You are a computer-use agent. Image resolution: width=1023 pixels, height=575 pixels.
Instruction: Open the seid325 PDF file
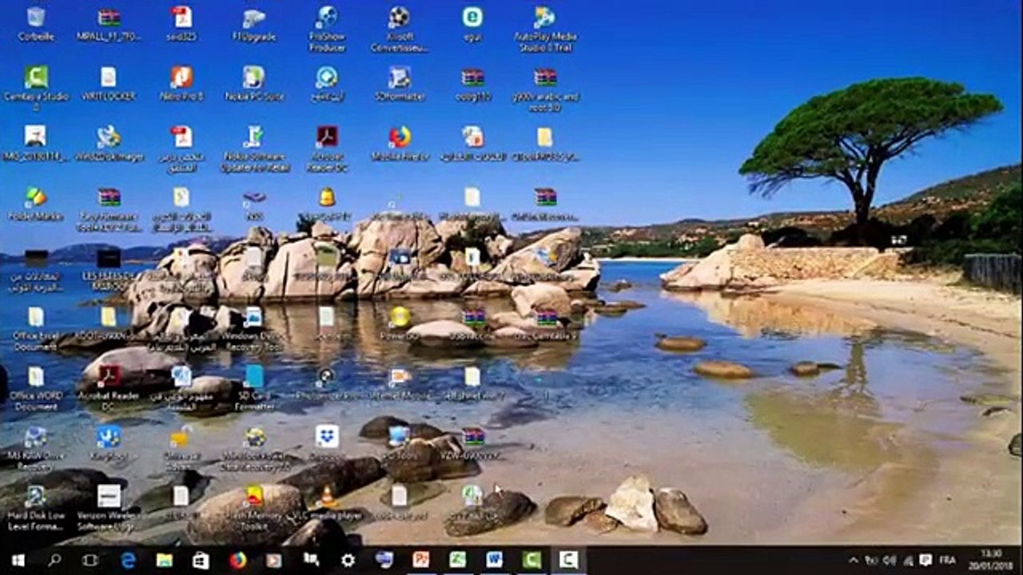(x=181, y=24)
